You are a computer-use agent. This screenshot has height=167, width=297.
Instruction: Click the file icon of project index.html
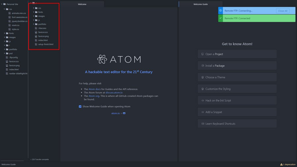pos(7,70)
